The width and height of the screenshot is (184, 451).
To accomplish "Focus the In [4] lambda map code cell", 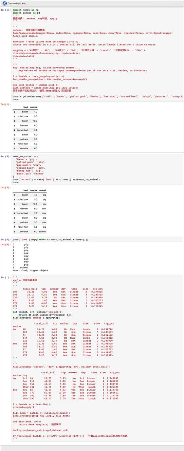I will coord(97,239).
